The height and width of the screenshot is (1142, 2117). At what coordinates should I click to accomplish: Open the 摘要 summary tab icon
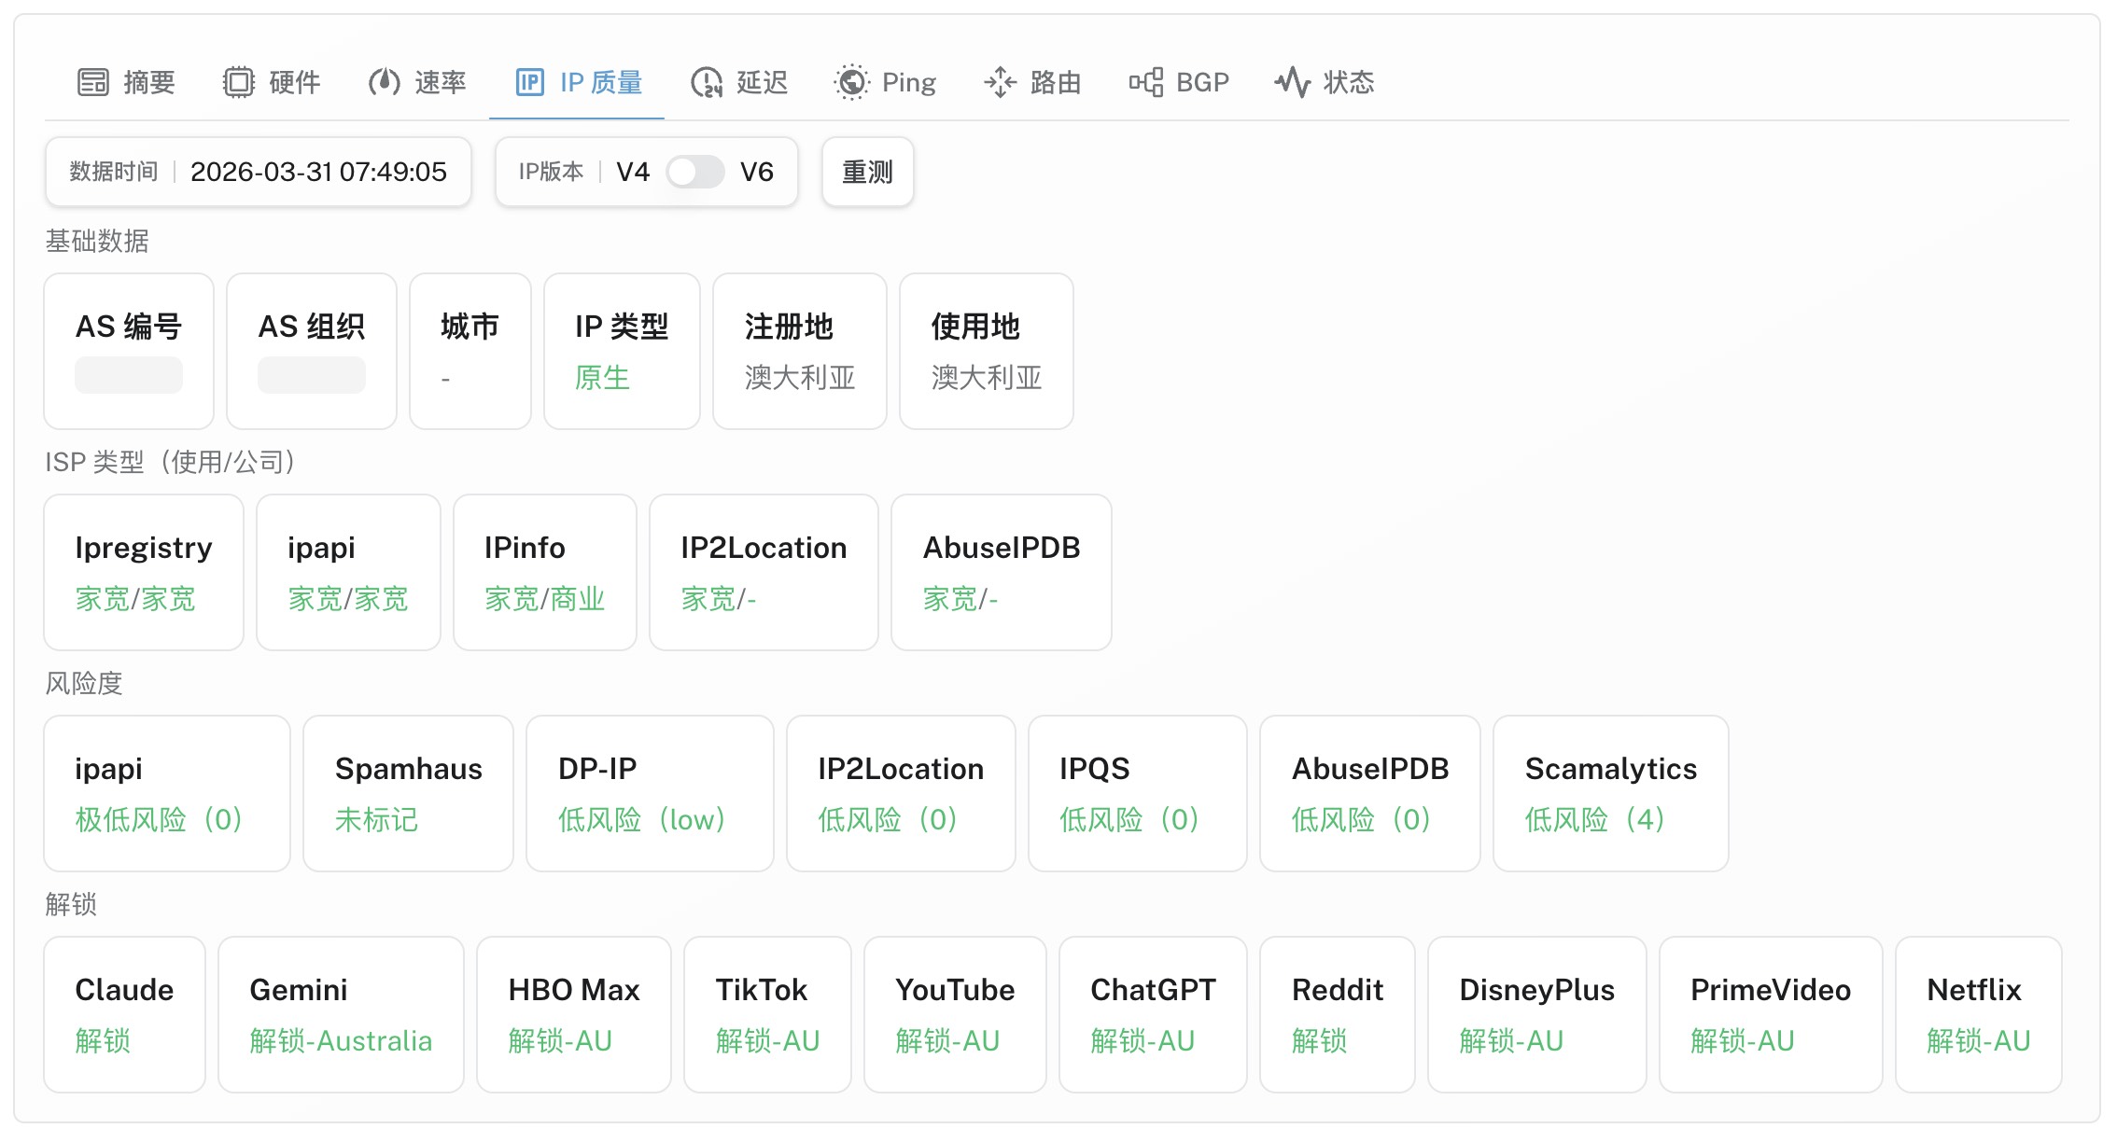(92, 82)
